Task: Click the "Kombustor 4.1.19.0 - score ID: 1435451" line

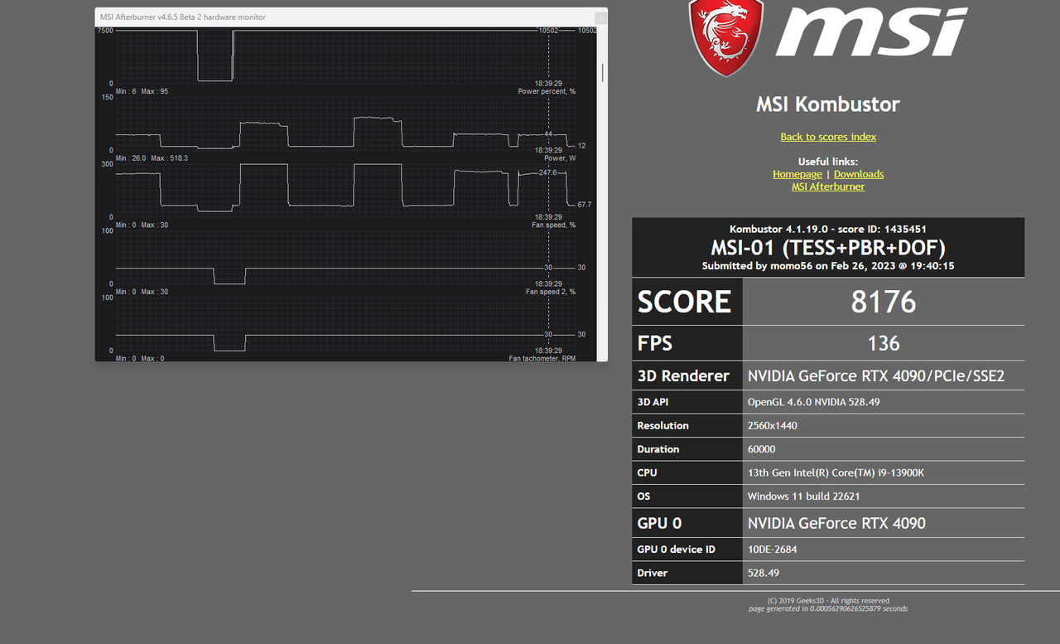Action: (828, 229)
